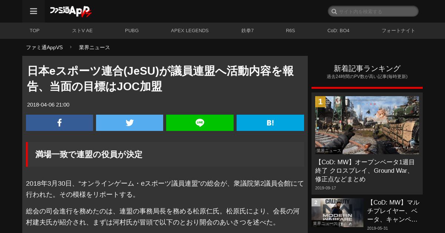Bookmark article on Hatena B!
Viewport: 445px width, 233px height.
click(270, 123)
